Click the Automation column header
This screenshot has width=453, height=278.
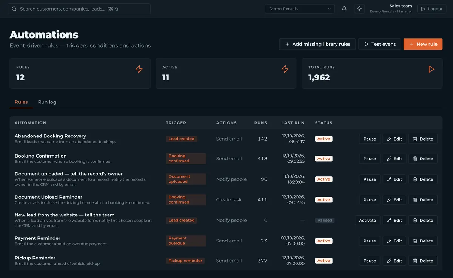click(30, 123)
